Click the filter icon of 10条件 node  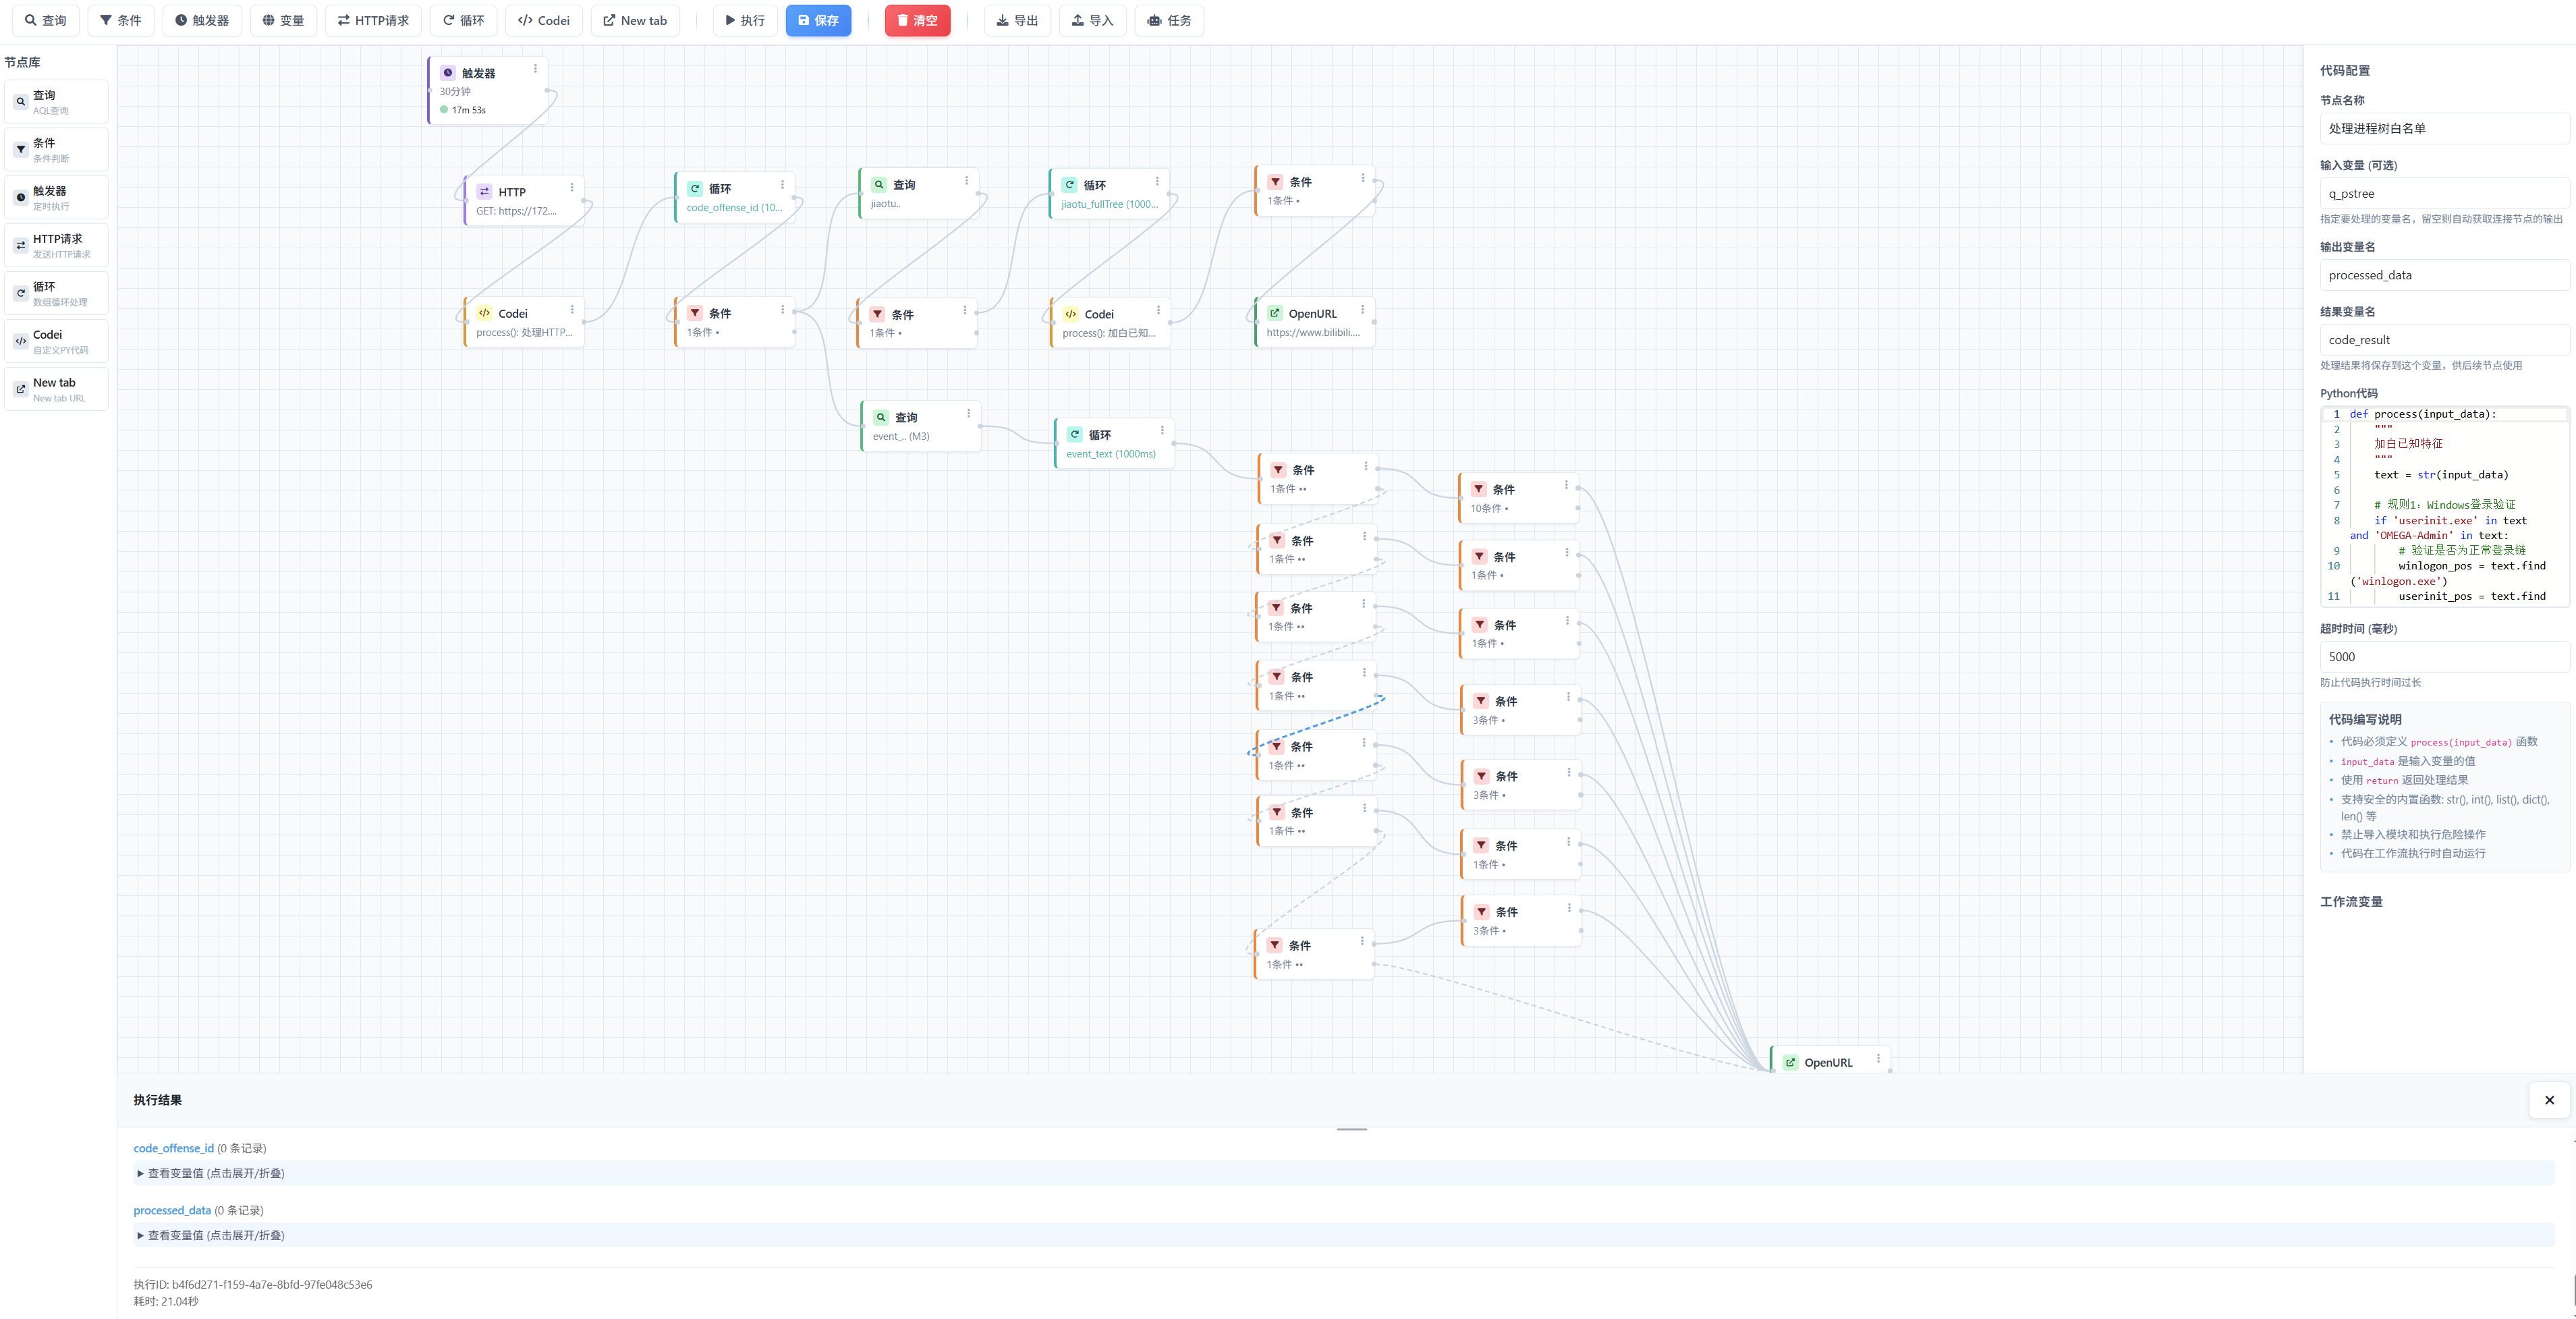coord(1479,489)
